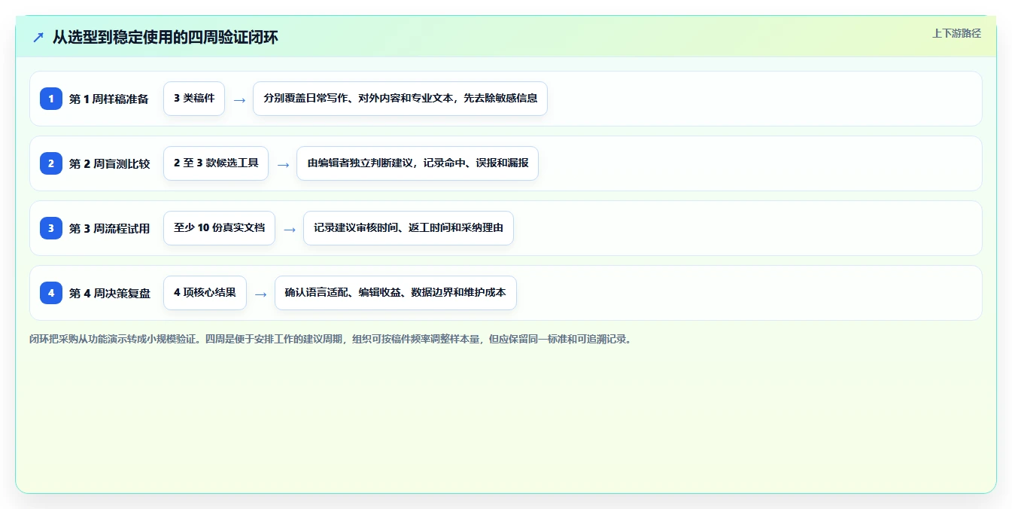Click the footnote starting 闭环把采购从功能演示
This screenshot has width=1012, height=509.
tap(331, 339)
